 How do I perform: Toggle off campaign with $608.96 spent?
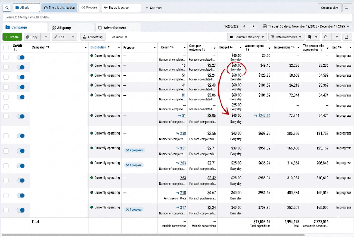click(x=20, y=136)
